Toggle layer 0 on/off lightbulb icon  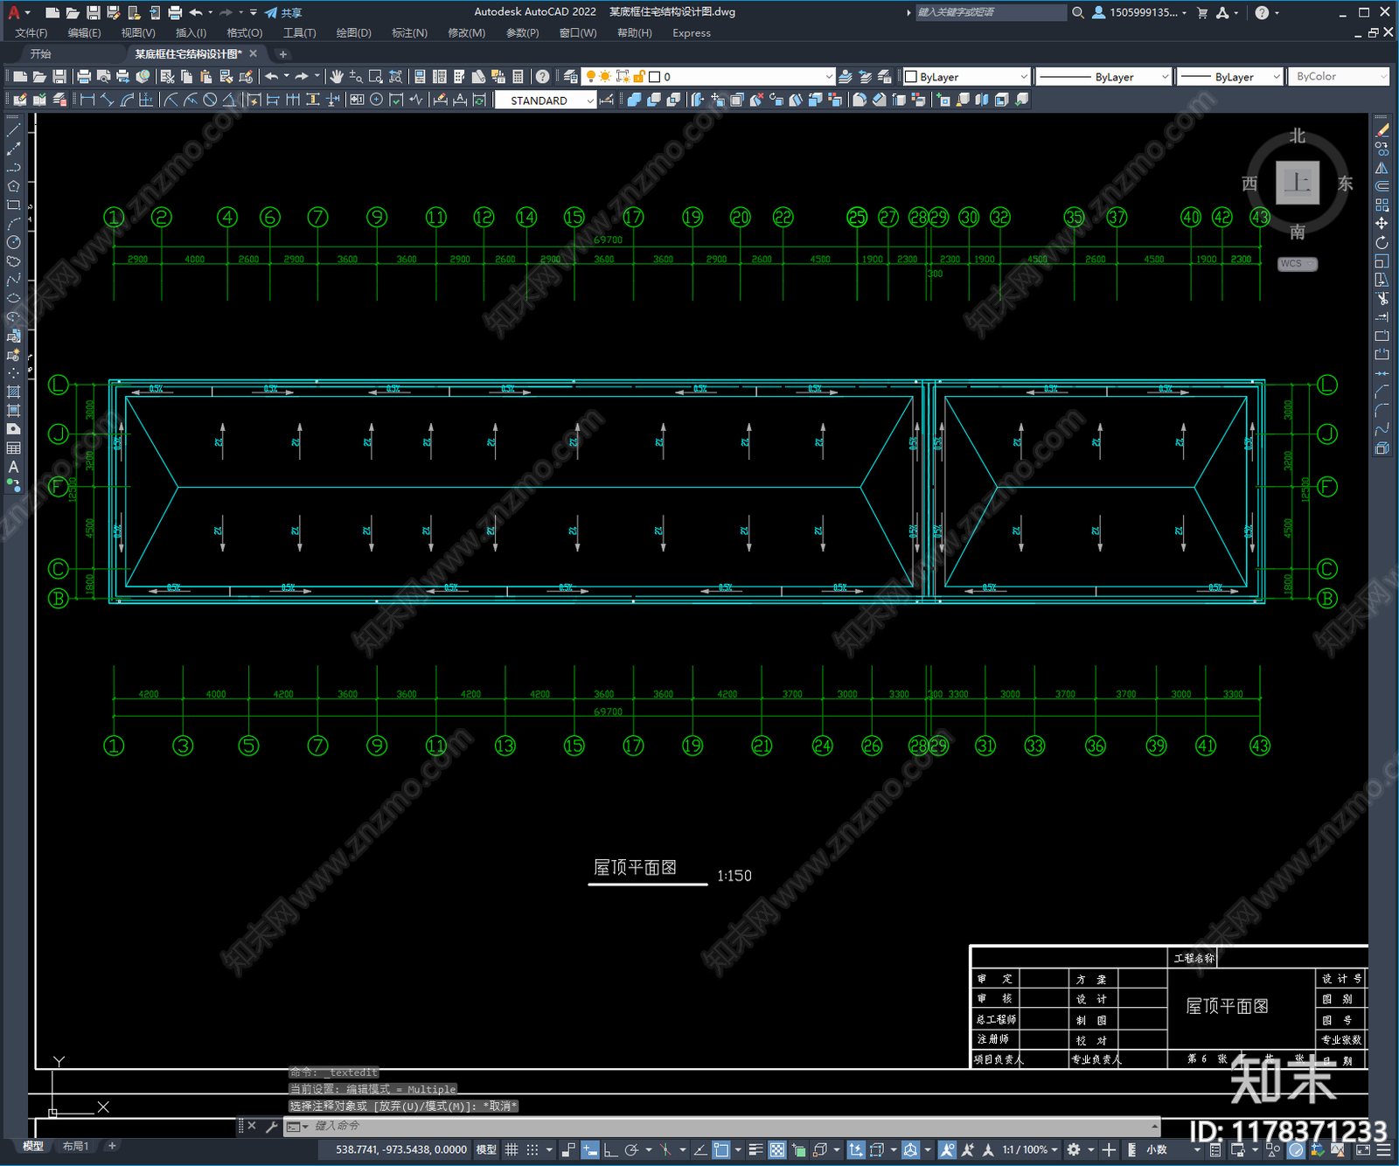[591, 77]
